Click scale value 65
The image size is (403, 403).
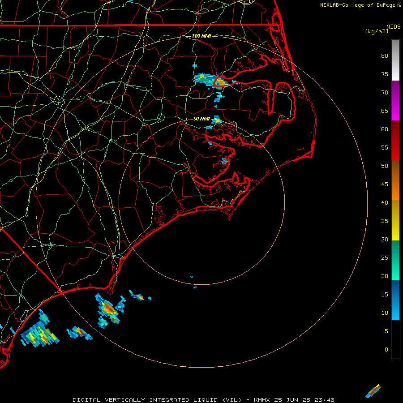(385, 111)
